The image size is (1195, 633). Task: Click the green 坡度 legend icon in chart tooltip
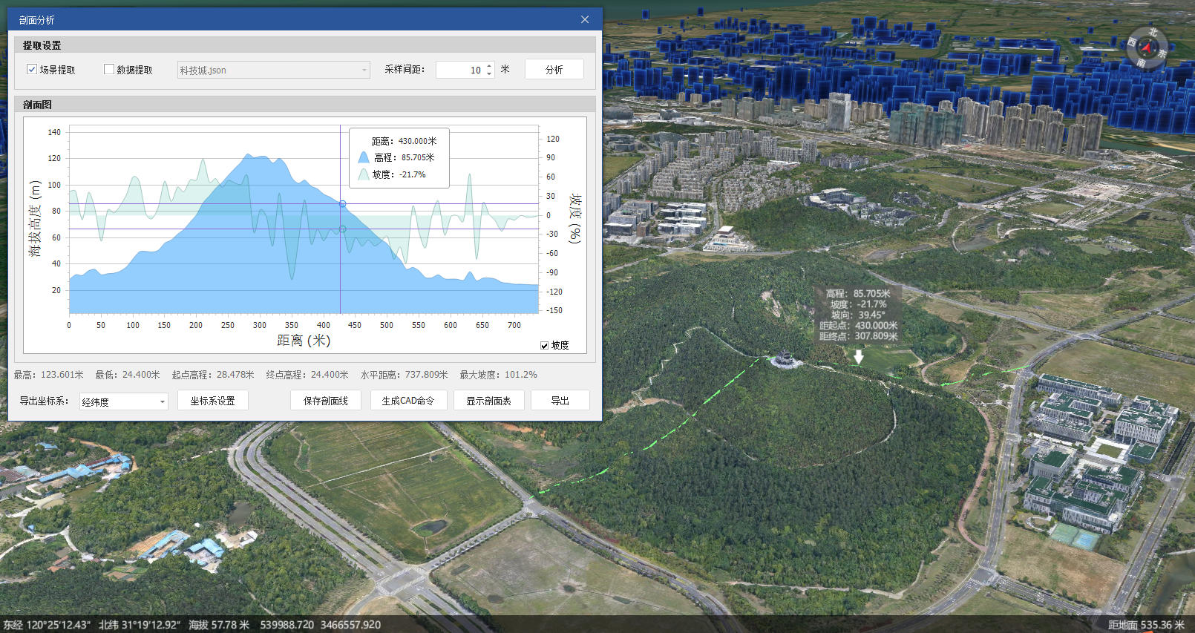(364, 174)
